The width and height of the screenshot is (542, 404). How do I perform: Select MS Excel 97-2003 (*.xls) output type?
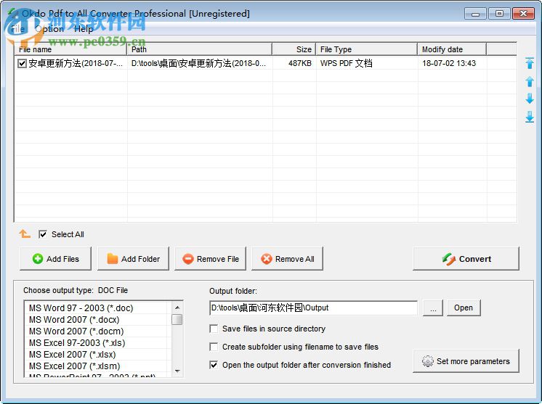pyautogui.click(x=96, y=342)
